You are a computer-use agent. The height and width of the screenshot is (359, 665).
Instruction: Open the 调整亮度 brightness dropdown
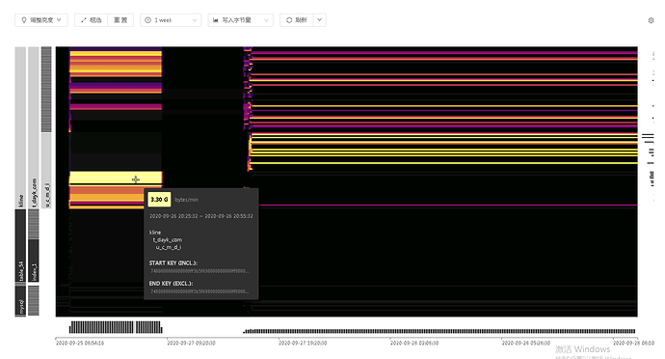(41, 20)
